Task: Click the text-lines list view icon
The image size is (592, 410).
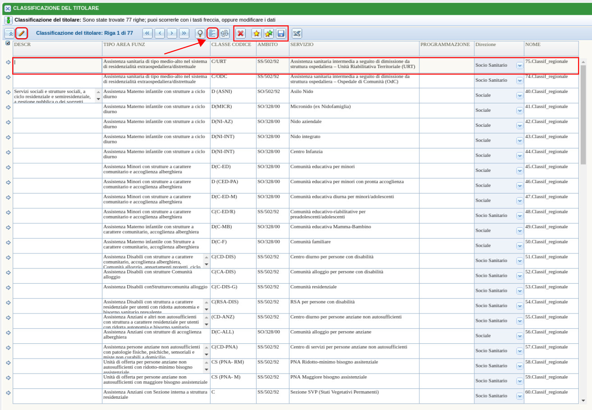Action: tap(212, 33)
